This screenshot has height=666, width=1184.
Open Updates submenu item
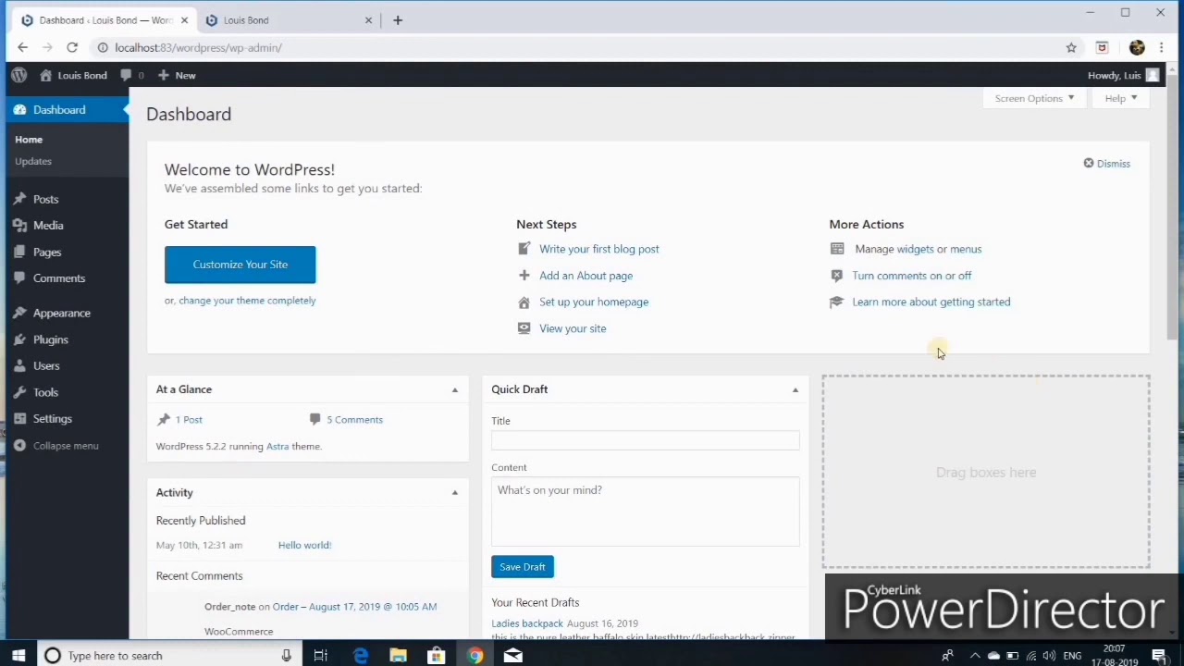[33, 161]
